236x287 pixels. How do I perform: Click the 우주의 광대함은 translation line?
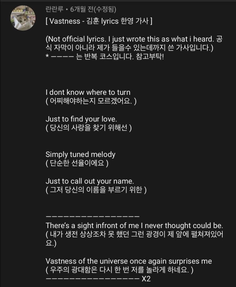pos(119,270)
